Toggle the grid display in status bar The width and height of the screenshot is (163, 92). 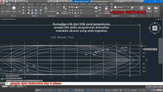pyautogui.click(x=43, y=90)
